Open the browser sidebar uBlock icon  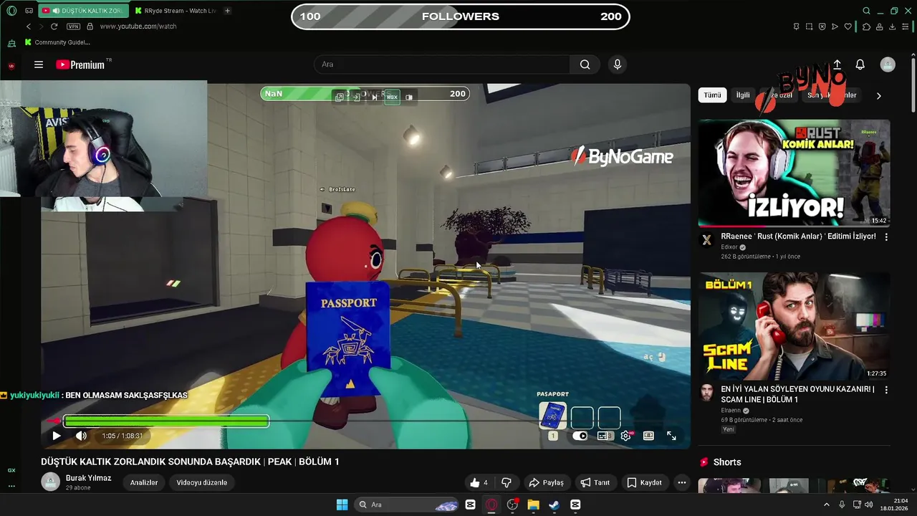click(11, 66)
